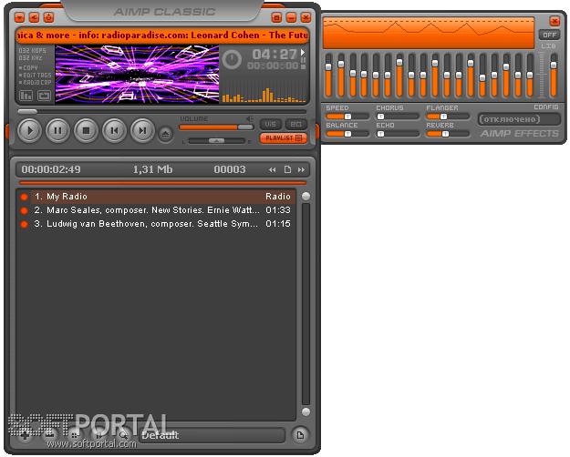The height and width of the screenshot is (457, 570).
Task: Click the eject/open file button
Action: [x=165, y=135]
